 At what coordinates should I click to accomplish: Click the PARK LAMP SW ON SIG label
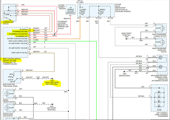pyautogui.click(x=19, y=53)
